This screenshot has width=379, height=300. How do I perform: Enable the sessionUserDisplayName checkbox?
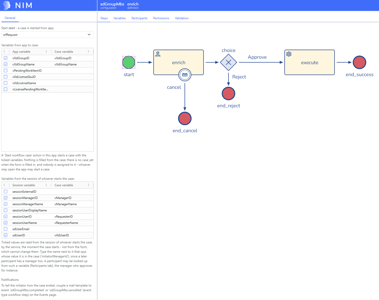pos(5,210)
